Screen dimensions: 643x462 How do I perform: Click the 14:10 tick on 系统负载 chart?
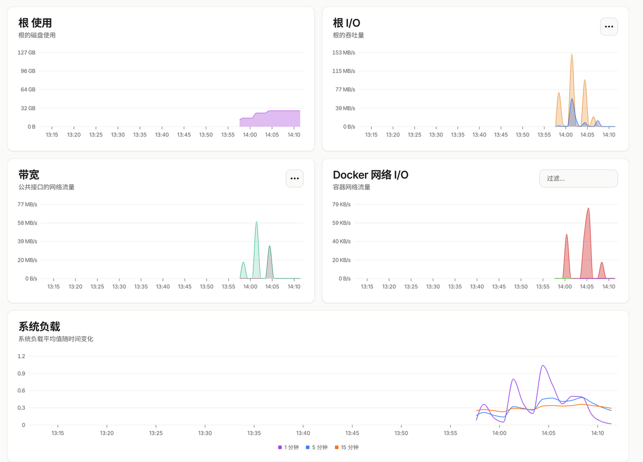tap(597, 433)
